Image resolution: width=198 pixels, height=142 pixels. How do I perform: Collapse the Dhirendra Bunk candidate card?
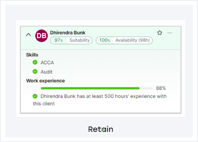click(29, 35)
